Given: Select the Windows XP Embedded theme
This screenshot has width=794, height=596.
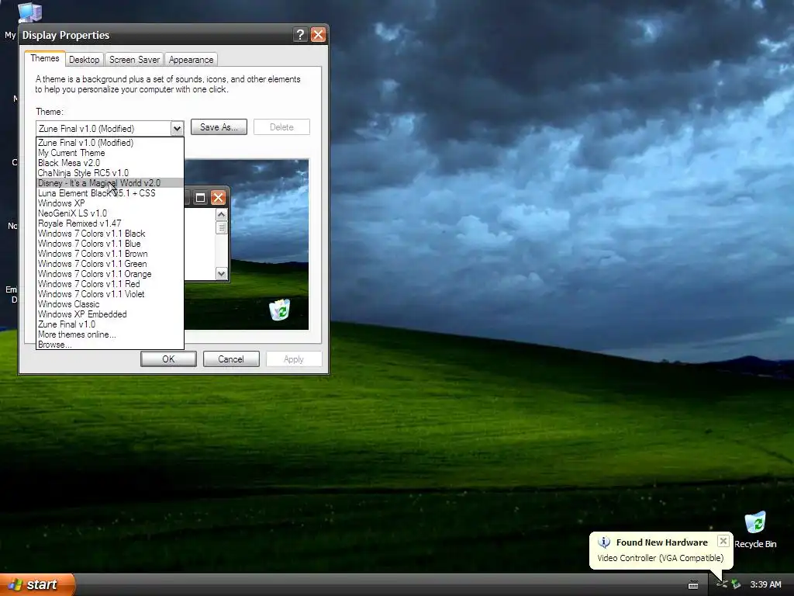Looking at the screenshot, I should click(x=110, y=314).
